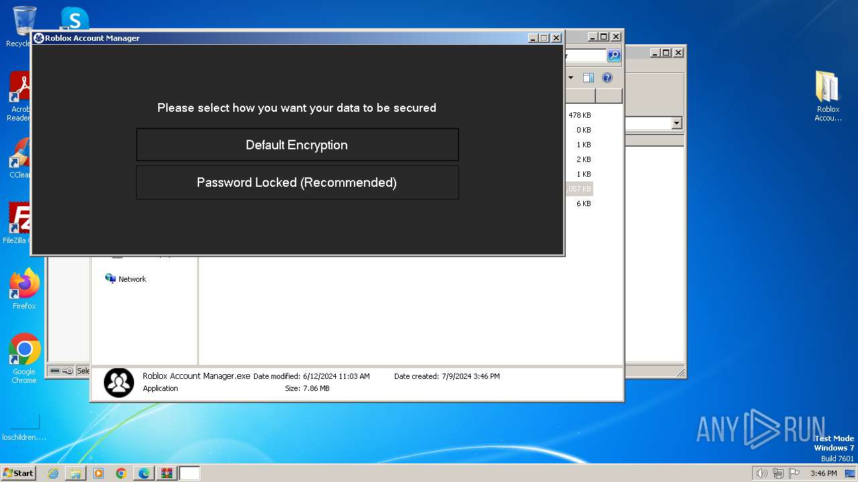Viewport: 858px width, 482px height.
Task: Select highlighted 057 KB file row
Action: 579,189
